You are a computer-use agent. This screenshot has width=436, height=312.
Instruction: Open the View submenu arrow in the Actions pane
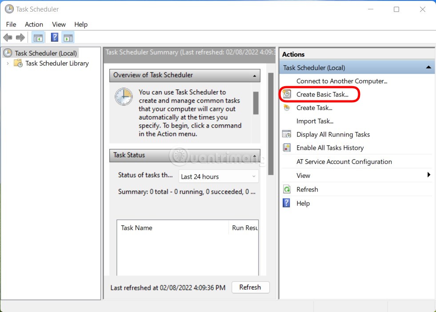point(428,175)
